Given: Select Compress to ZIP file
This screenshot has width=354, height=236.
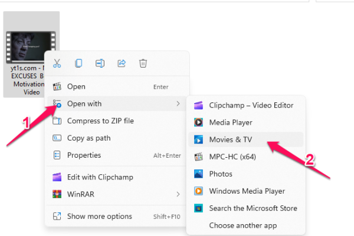Looking at the screenshot, I should (x=100, y=121).
